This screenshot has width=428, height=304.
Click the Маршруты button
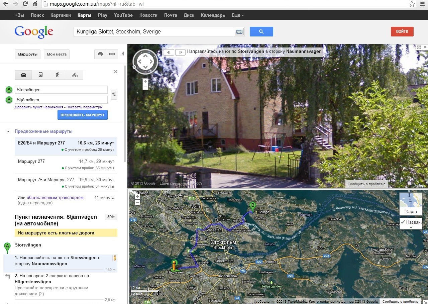(27, 54)
